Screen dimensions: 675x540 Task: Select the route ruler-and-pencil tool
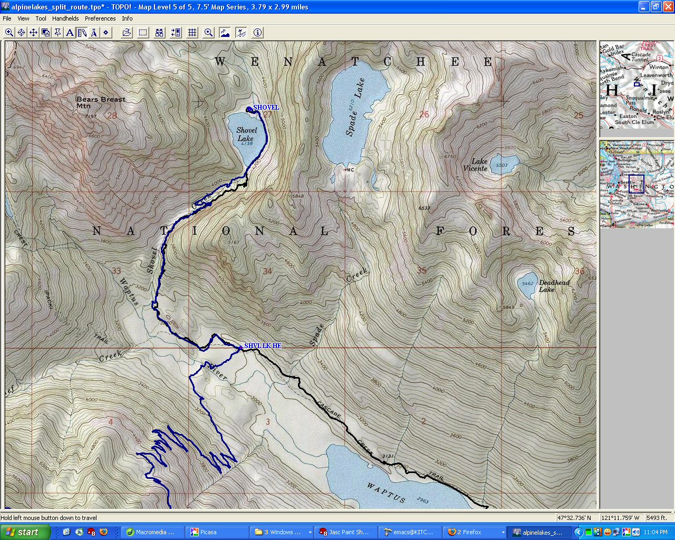(82, 33)
